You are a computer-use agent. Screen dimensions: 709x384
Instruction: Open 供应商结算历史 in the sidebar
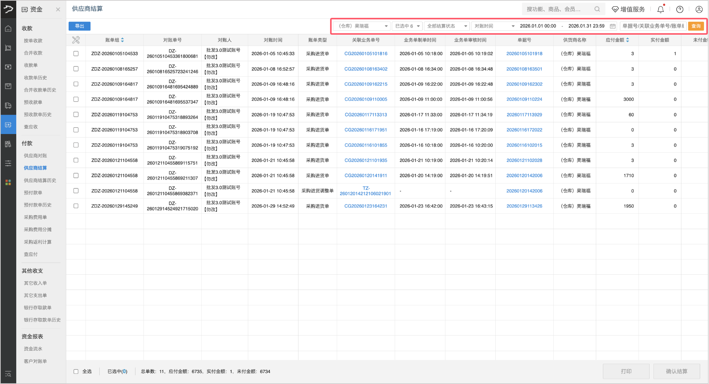point(40,180)
